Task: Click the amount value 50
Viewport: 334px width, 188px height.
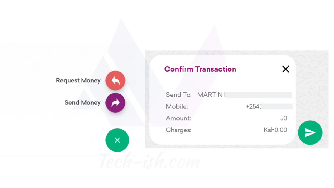Action: pos(284,118)
